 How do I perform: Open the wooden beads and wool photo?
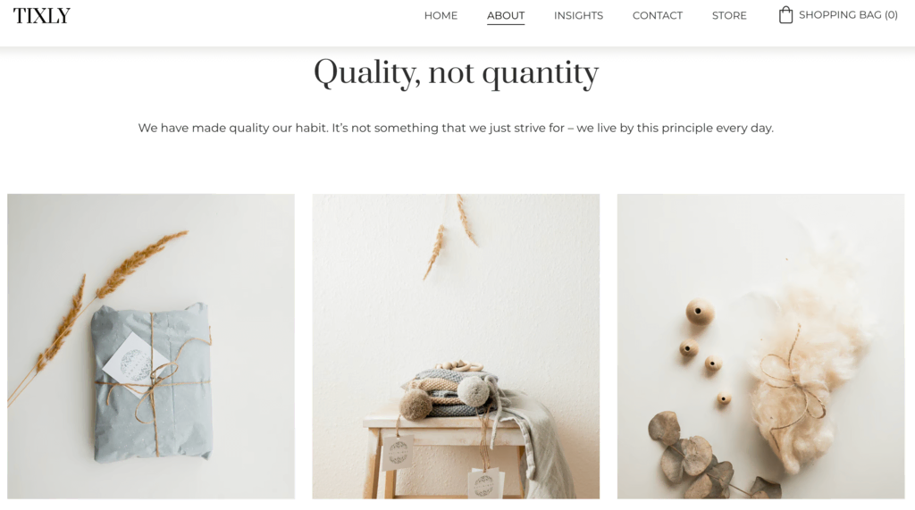(761, 346)
